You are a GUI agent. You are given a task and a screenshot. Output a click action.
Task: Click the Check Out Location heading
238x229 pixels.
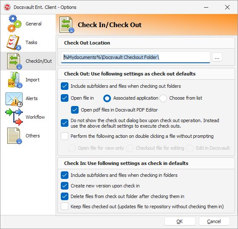click(87, 43)
